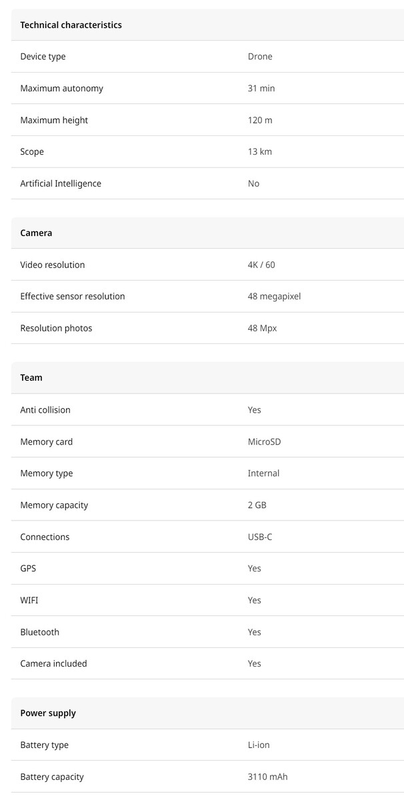Select the Camera section header
The height and width of the screenshot is (800, 404).
tap(36, 233)
